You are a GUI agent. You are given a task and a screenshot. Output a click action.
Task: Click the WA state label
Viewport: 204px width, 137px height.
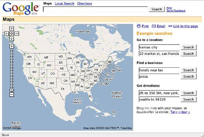tap(29, 57)
